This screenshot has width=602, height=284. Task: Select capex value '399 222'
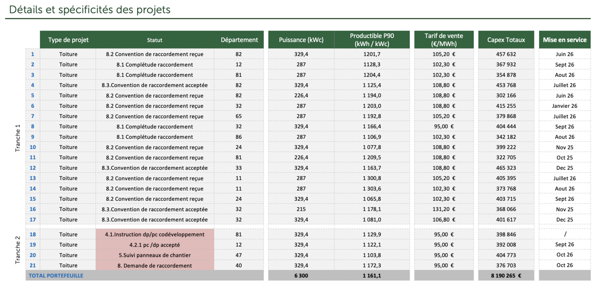click(506, 147)
